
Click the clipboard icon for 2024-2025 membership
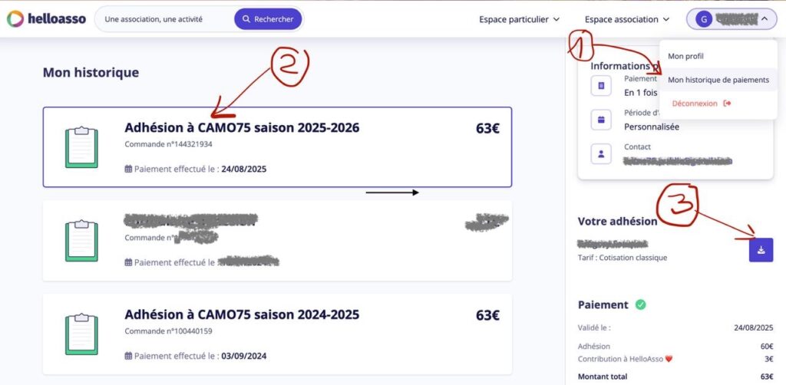pyautogui.click(x=81, y=334)
